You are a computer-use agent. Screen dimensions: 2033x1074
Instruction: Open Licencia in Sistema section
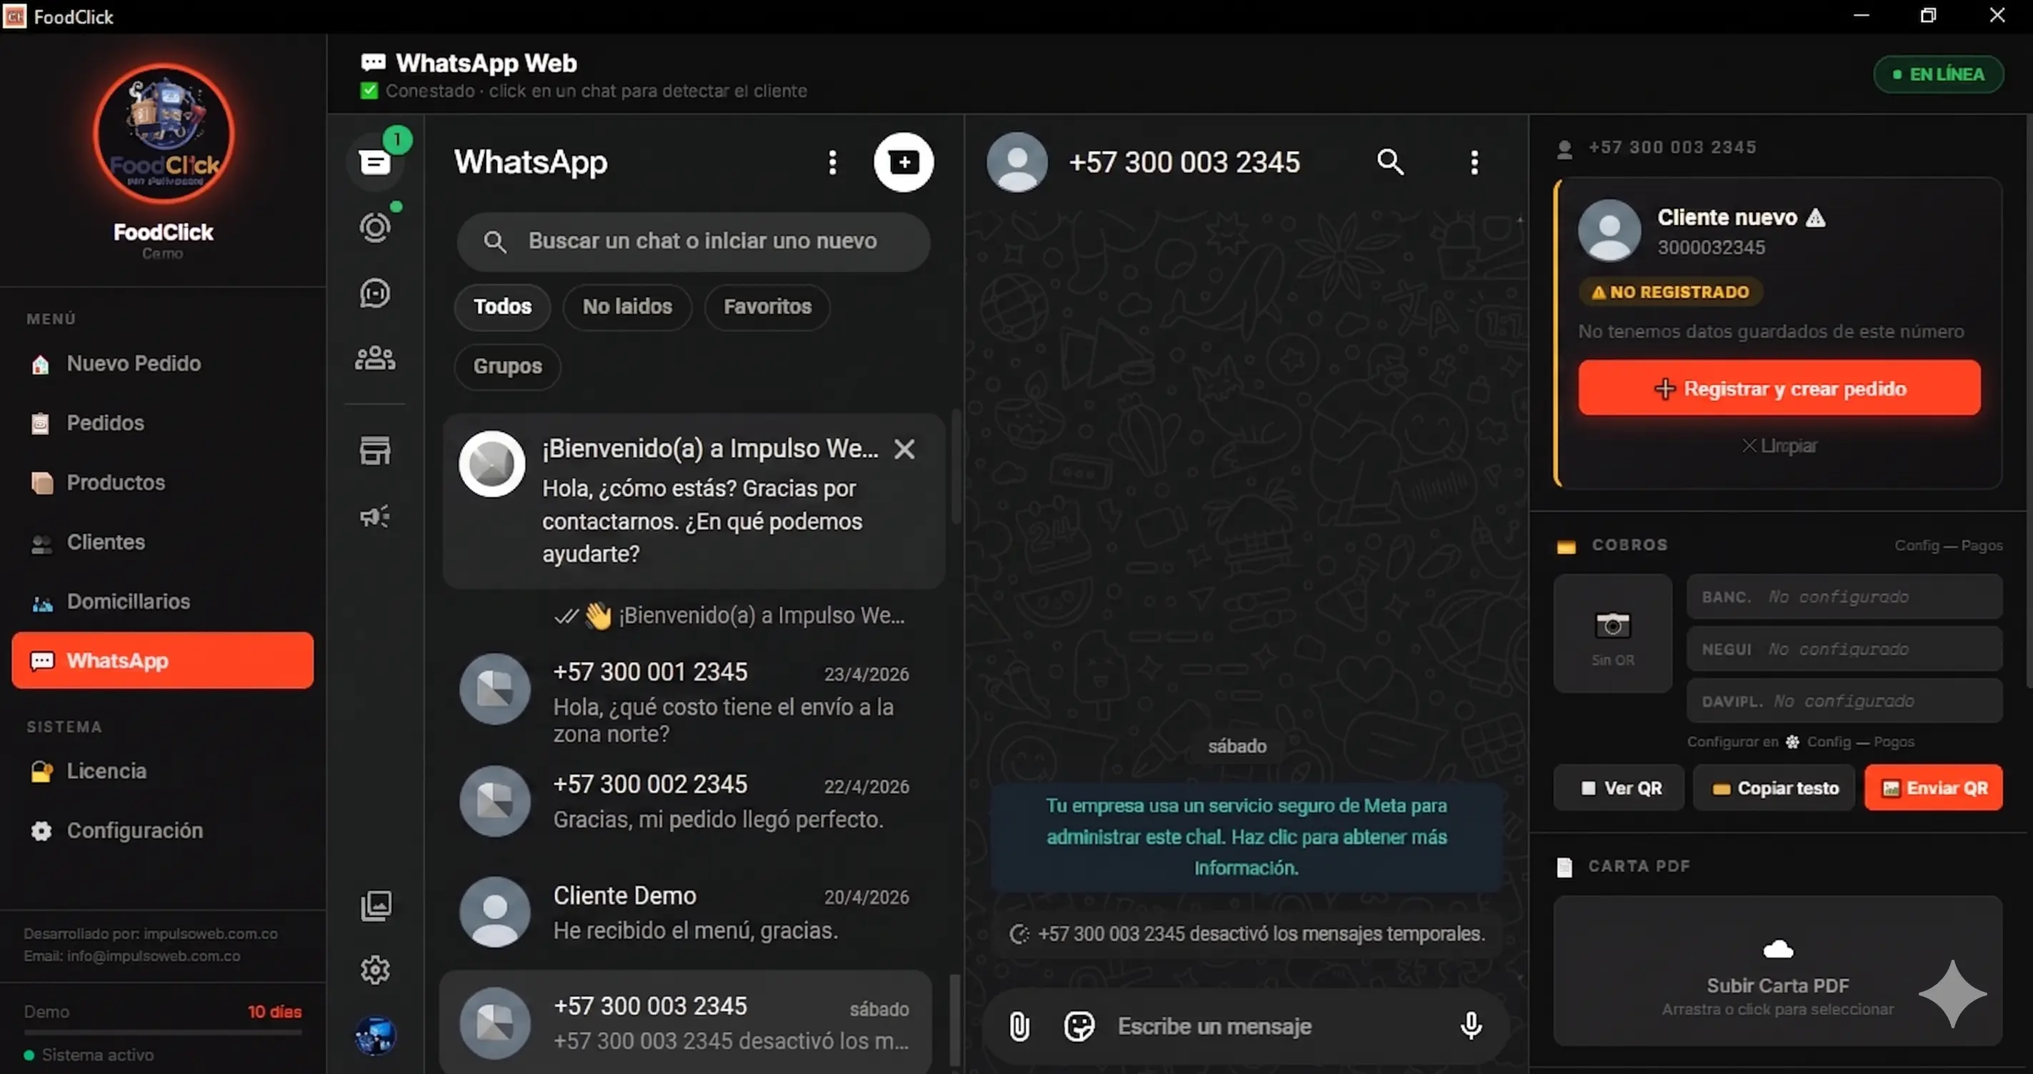pyautogui.click(x=163, y=771)
